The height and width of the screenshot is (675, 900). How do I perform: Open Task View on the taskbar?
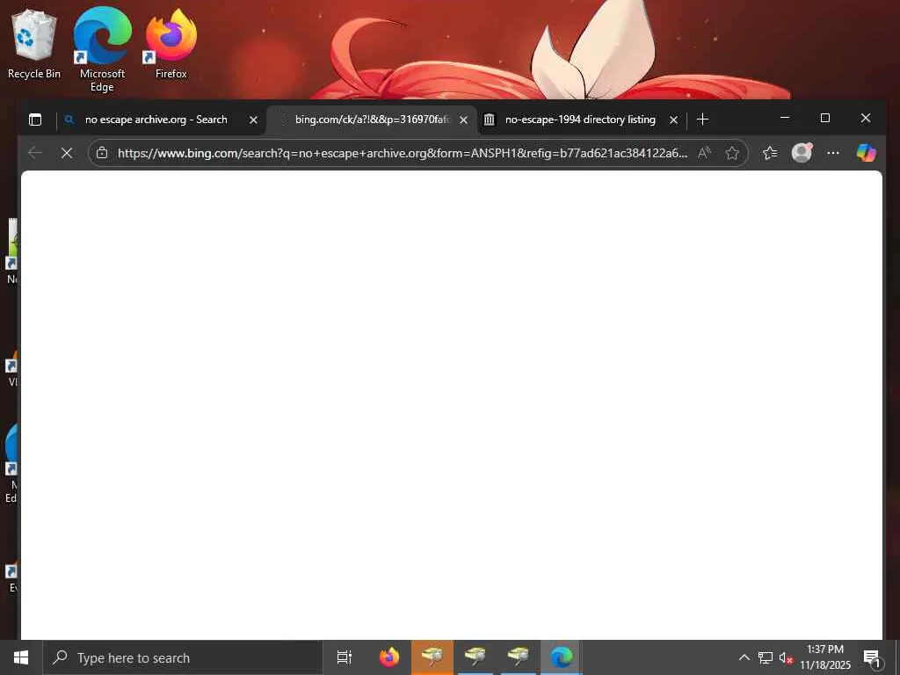click(x=345, y=657)
